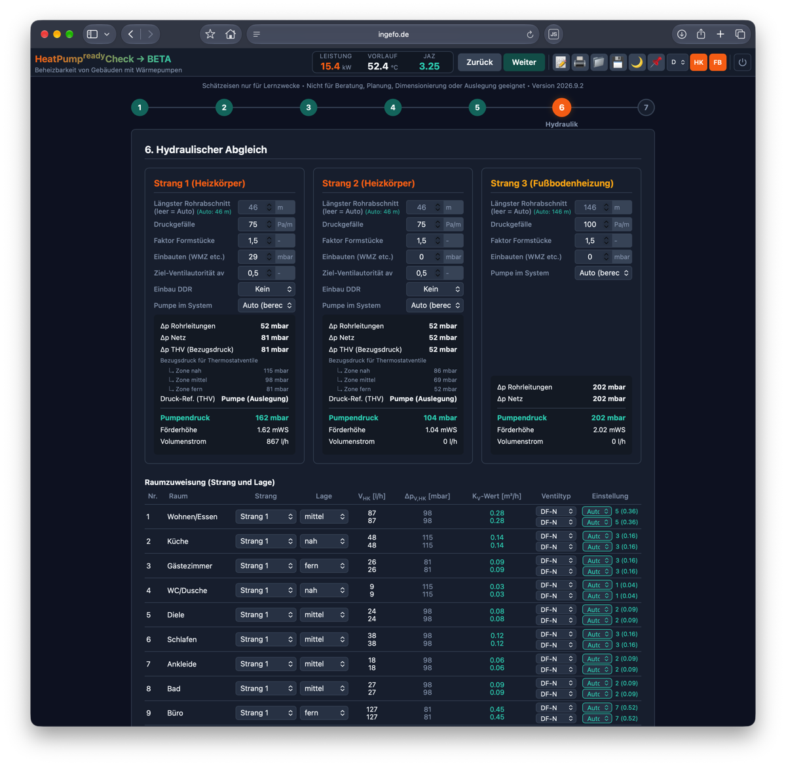Click the Weiter button
The image size is (786, 766).
click(524, 62)
